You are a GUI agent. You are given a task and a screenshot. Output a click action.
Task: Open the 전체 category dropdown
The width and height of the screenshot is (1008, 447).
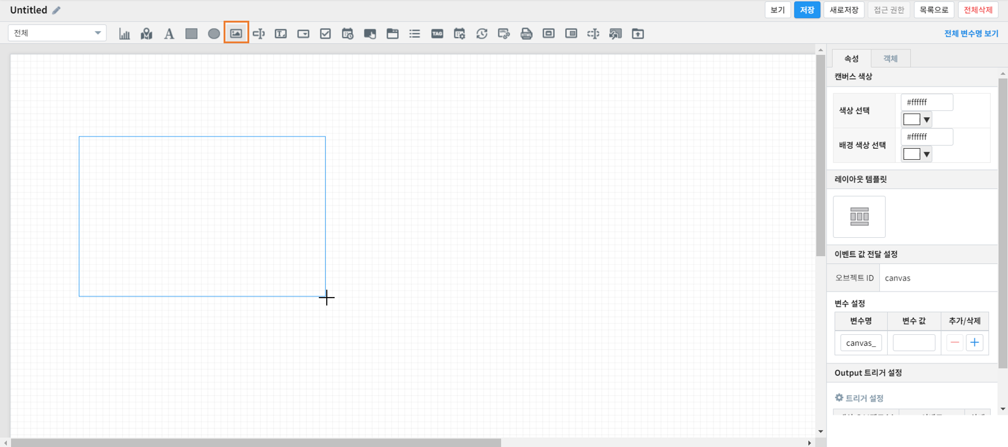(x=57, y=33)
